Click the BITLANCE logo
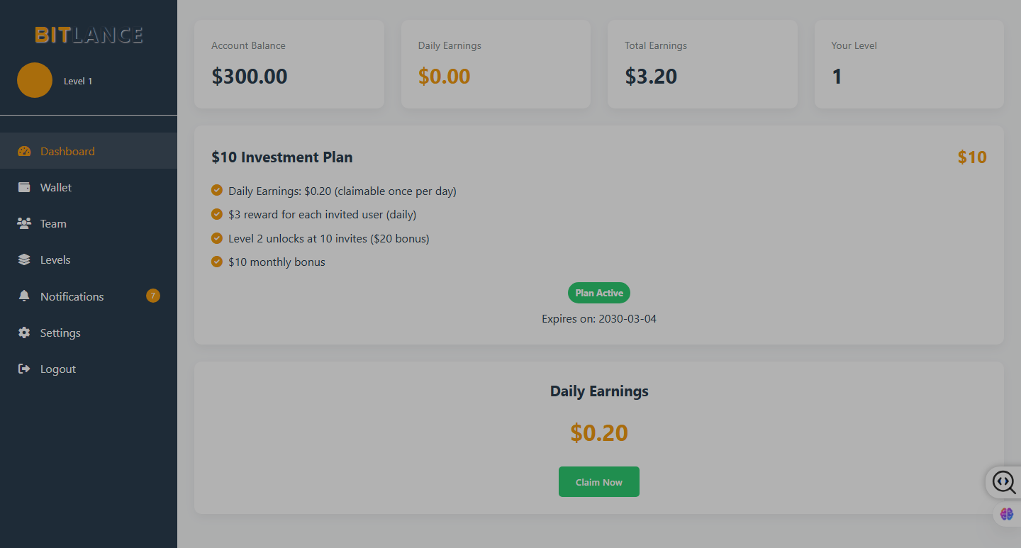 [89, 35]
